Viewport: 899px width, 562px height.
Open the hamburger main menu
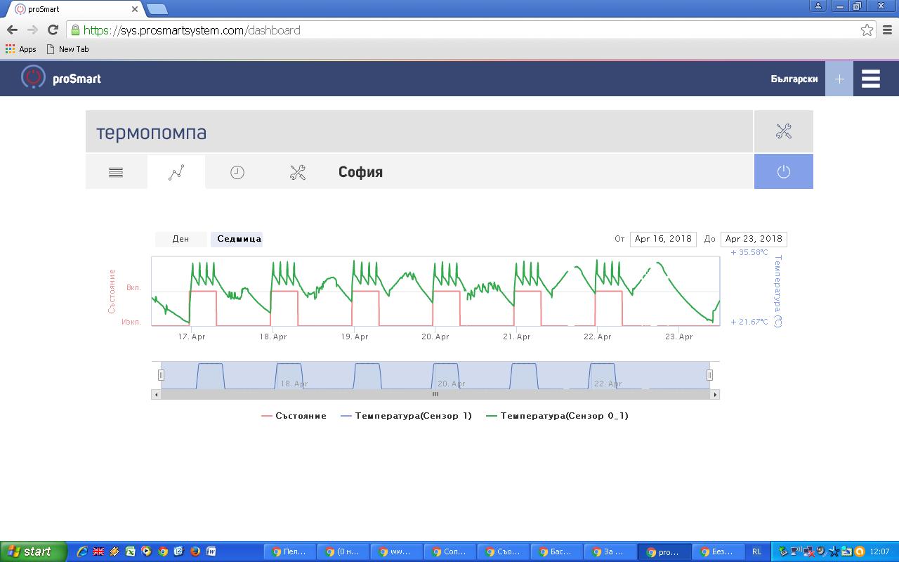pyautogui.click(x=871, y=79)
